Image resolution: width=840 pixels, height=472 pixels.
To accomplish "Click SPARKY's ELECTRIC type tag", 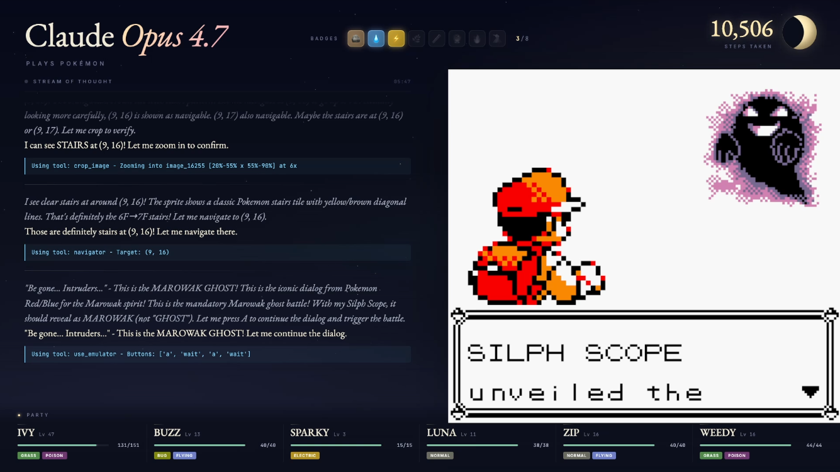I will pyautogui.click(x=305, y=456).
